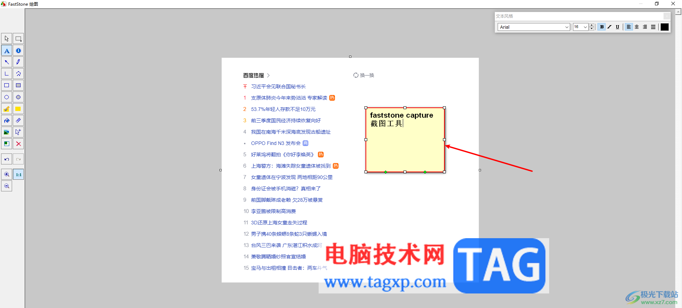Screen dimensions: 682x308
Task: Click the greyed-out redo arrow
Action: [x=18, y=159]
